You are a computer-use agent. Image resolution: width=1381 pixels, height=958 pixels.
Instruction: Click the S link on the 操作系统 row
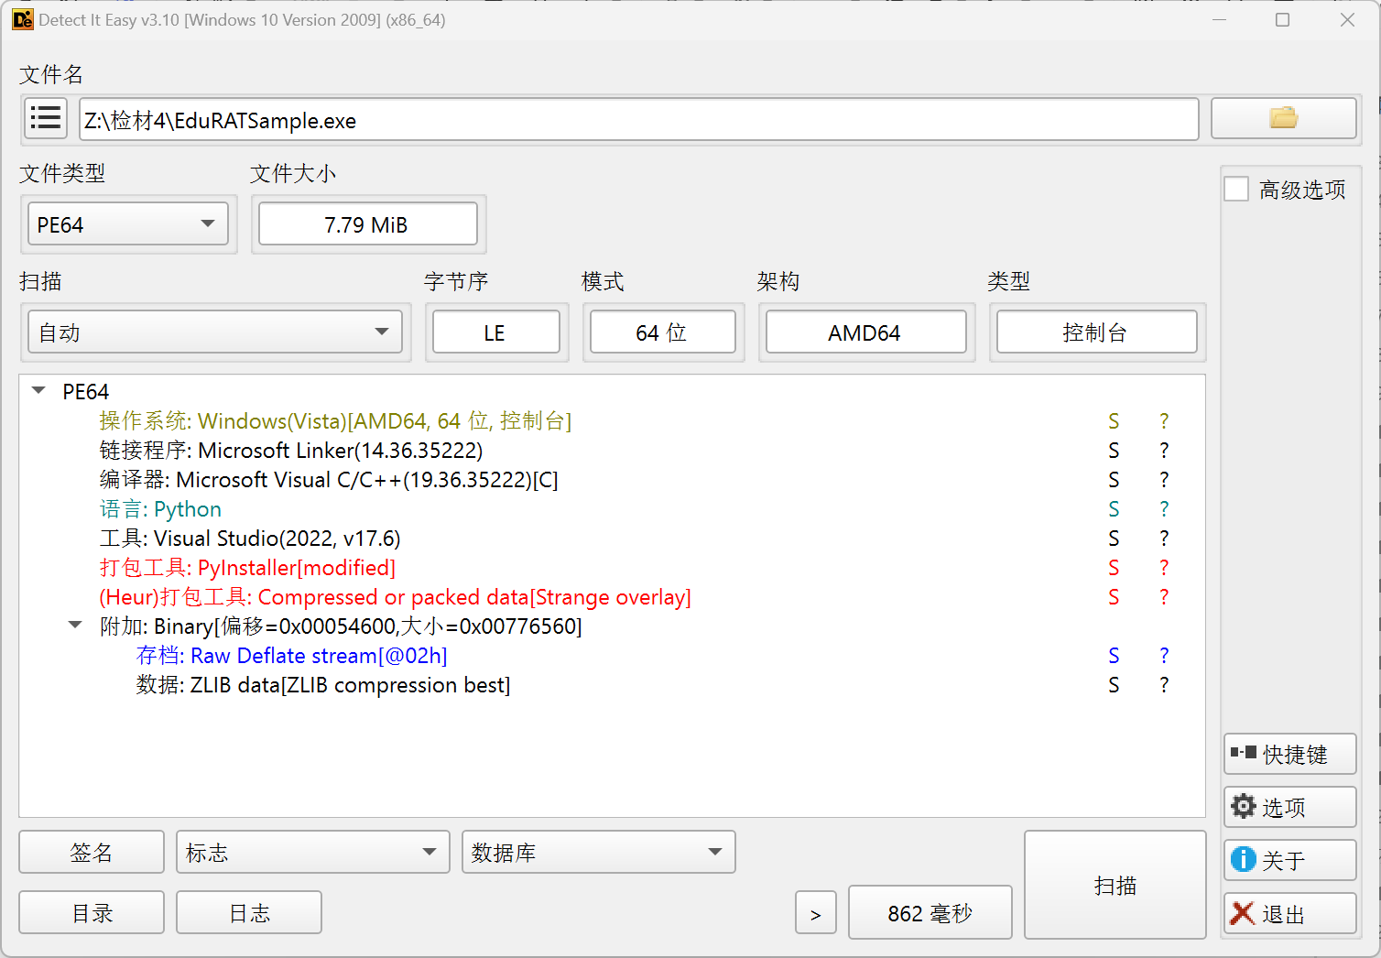coord(1114,420)
